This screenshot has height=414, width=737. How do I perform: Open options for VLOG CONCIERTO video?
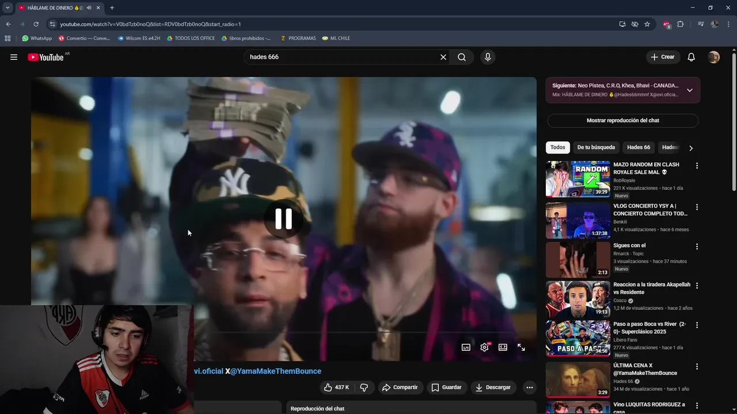(x=697, y=207)
